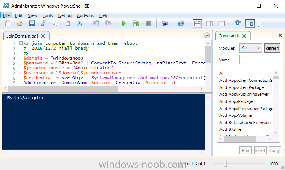This screenshot has width=285, height=170.
Task: Save script with floppy disk icon
Action: (32, 23)
